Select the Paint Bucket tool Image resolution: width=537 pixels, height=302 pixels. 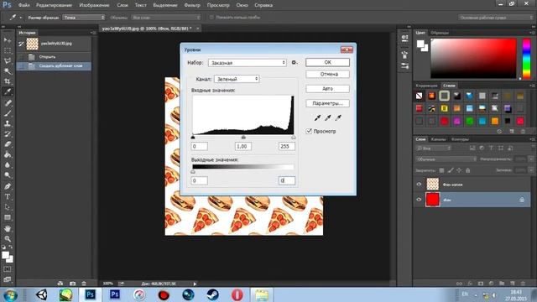pyautogui.click(x=8, y=154)
